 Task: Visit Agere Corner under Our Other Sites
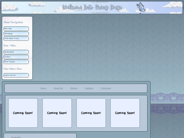pyautogui.click(x=16, y=75)
